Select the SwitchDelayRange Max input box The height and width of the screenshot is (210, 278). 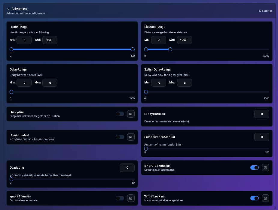click(x=184, y=82)
